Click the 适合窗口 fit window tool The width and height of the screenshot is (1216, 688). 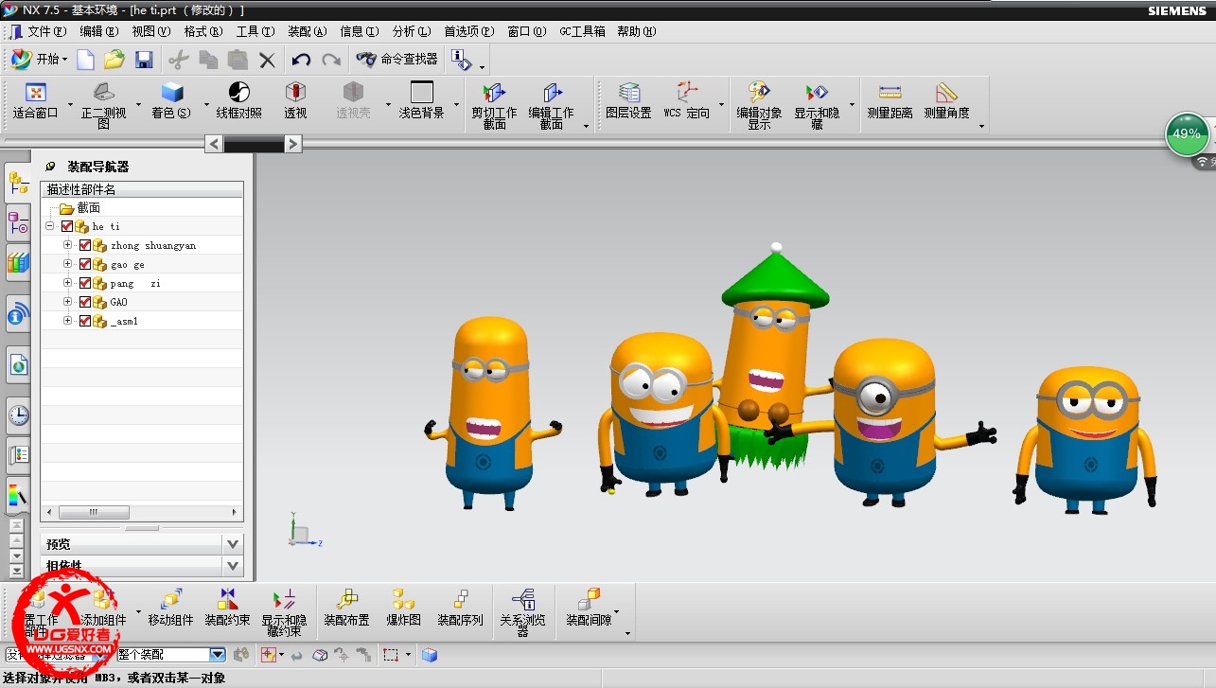(36, 102)
